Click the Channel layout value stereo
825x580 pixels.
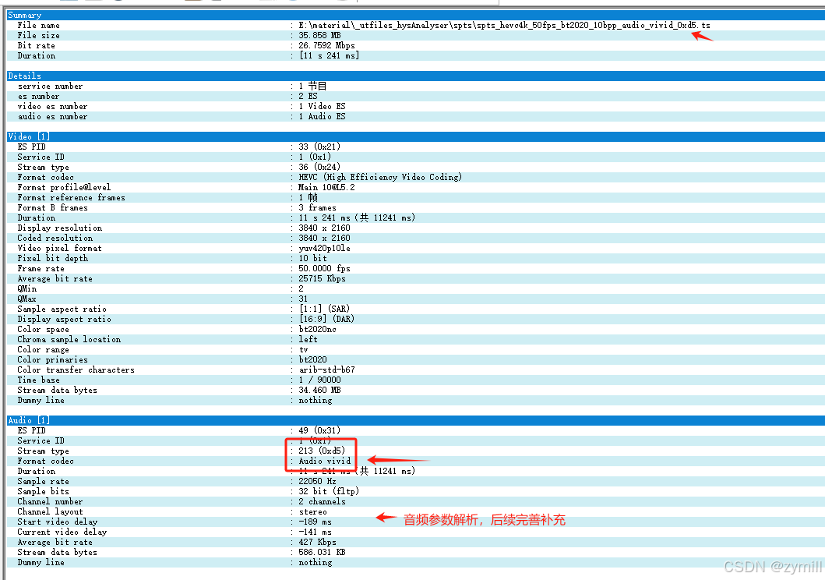pos(312,511)
